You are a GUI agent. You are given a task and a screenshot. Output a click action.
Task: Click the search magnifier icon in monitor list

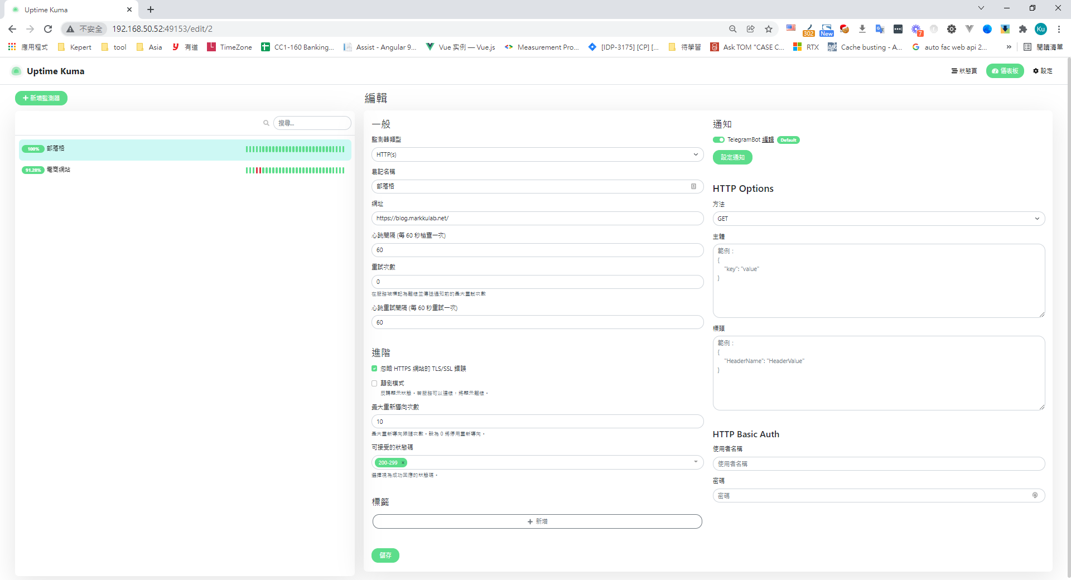(x=266, y=123)
